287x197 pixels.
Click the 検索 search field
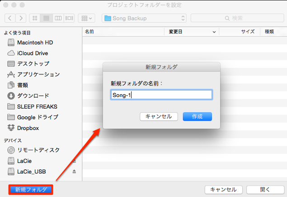coord(237,18)
